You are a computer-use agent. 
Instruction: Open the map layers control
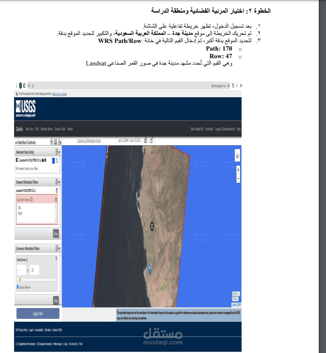(237, 155)
